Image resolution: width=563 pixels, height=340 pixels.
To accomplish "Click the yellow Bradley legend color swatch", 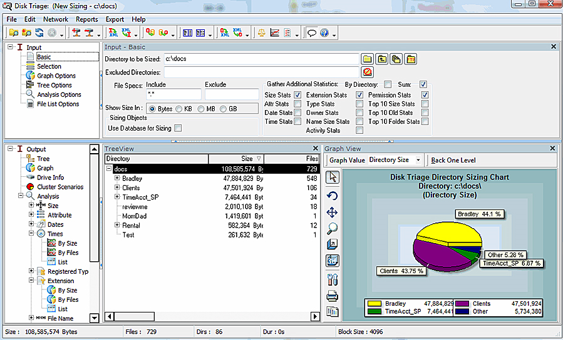I will [374, 304].
